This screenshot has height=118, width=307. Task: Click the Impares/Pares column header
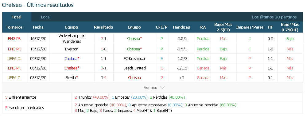250,27
